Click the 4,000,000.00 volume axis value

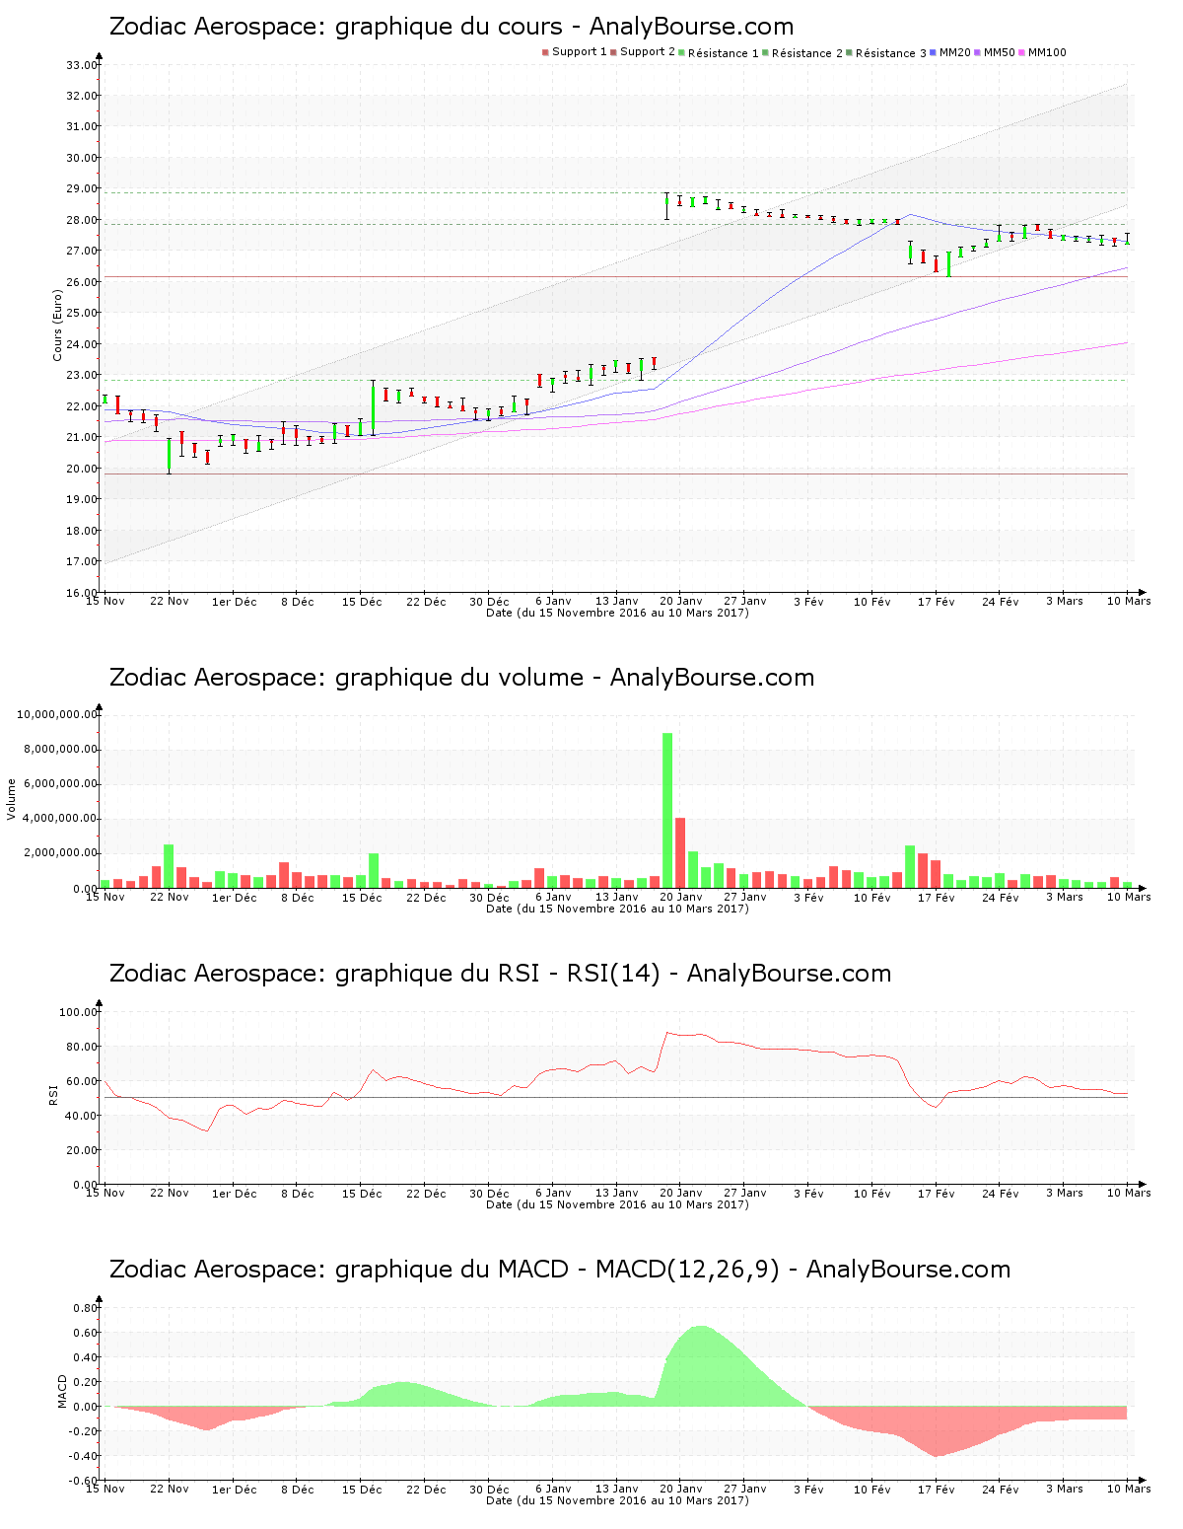point(59,819)
